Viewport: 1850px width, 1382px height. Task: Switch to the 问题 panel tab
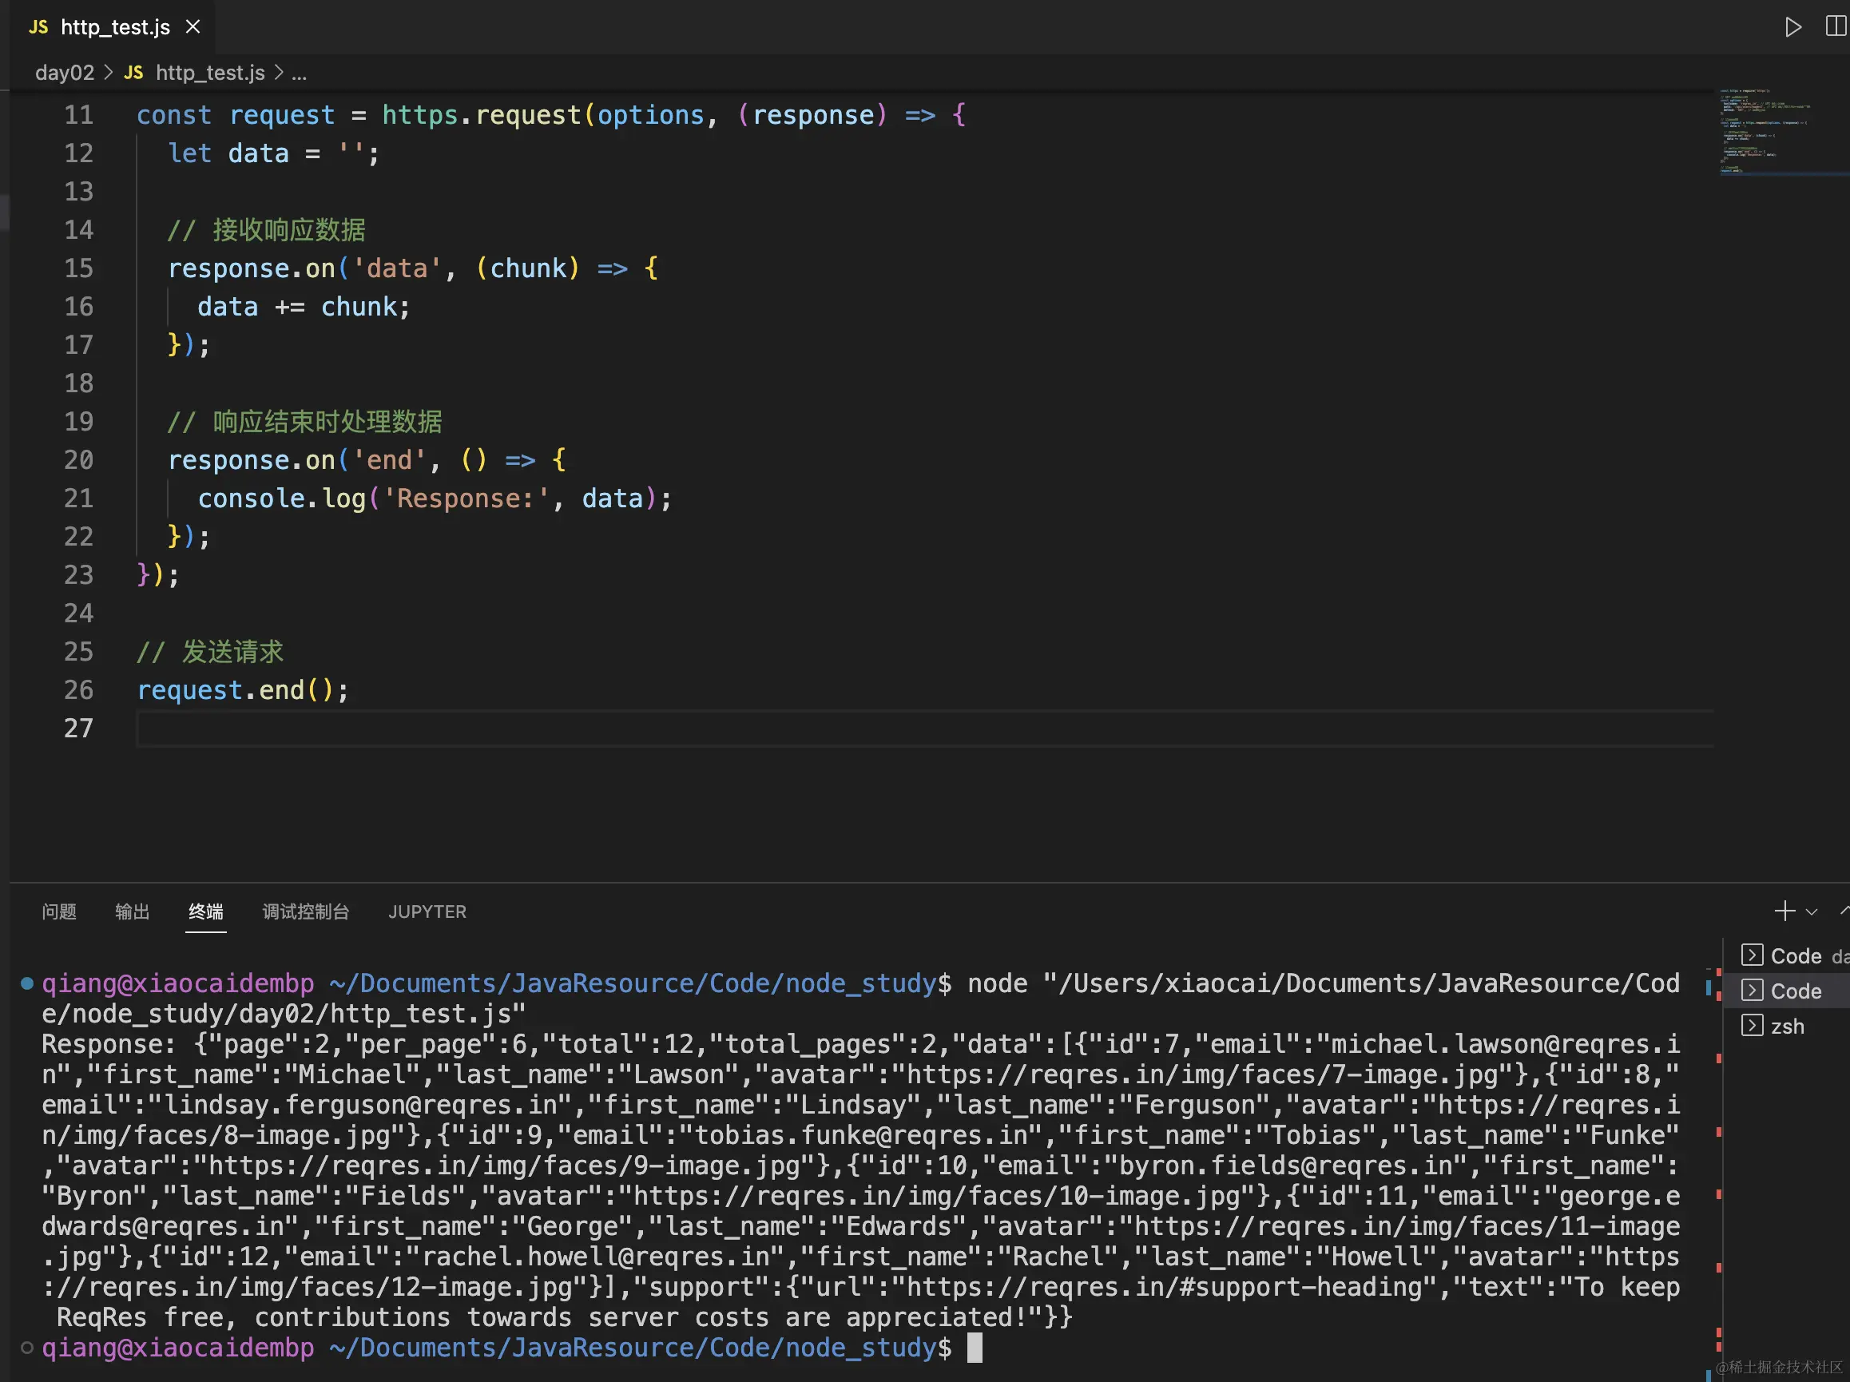(x=59, y=911)
